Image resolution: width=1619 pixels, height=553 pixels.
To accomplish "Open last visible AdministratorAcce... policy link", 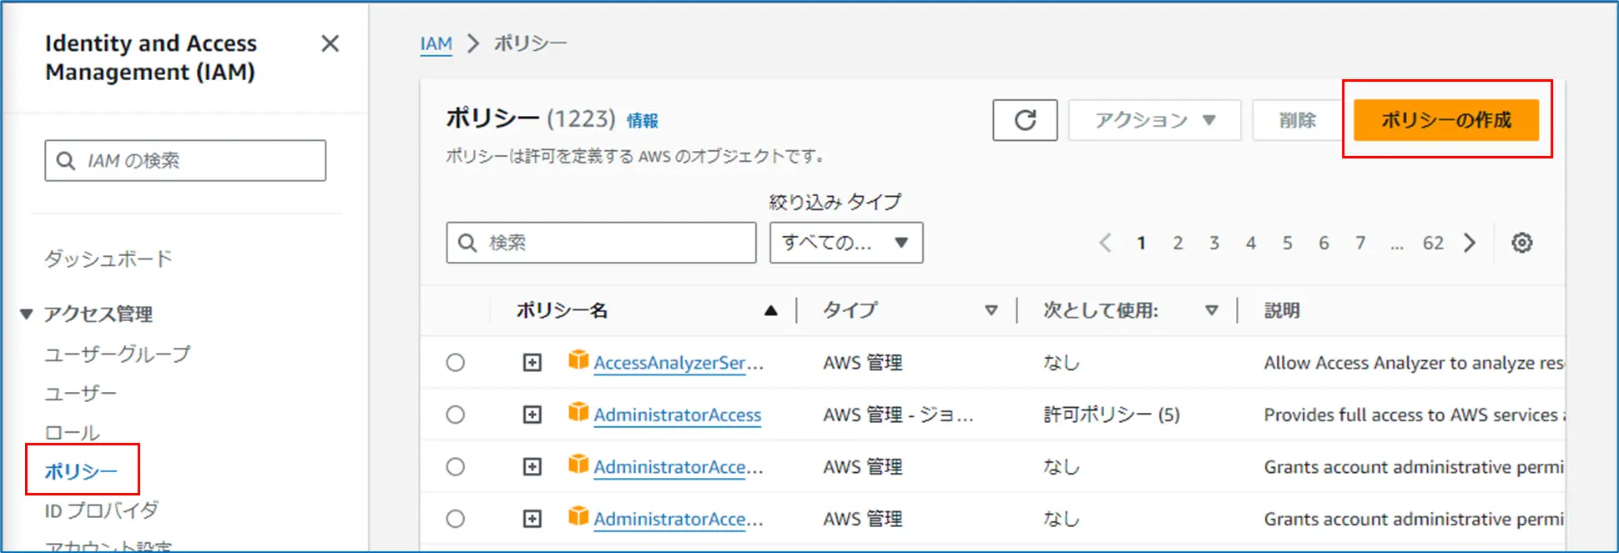I will pos(678,519).
